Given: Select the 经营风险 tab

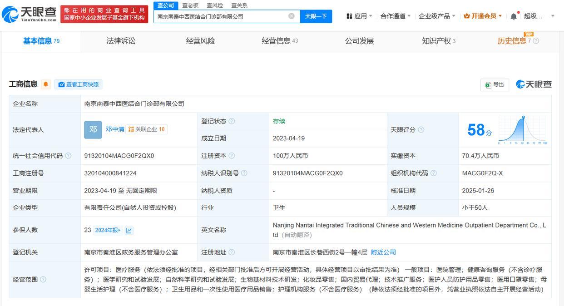Looking at the screenshot, I should [200, 41].
